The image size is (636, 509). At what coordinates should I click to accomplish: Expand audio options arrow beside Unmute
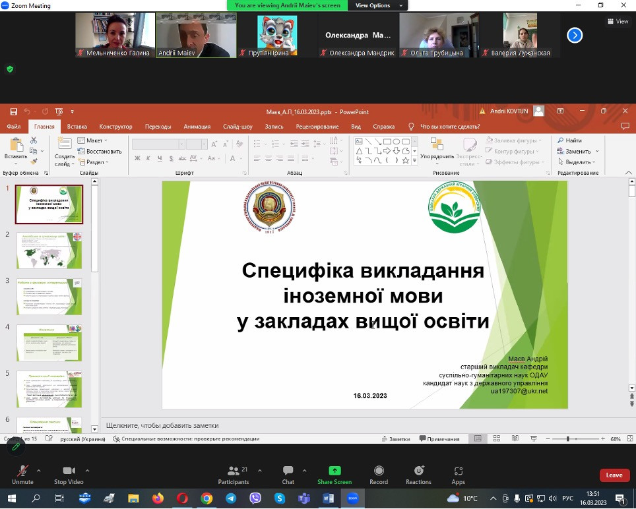(39, 471)
